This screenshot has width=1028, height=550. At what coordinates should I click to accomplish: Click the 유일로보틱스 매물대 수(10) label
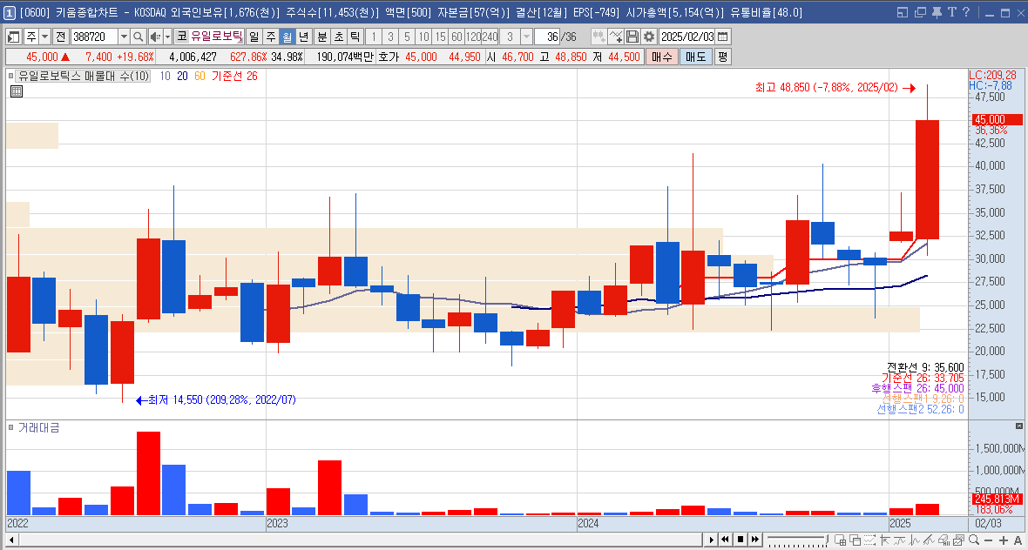tap(84, 76)
